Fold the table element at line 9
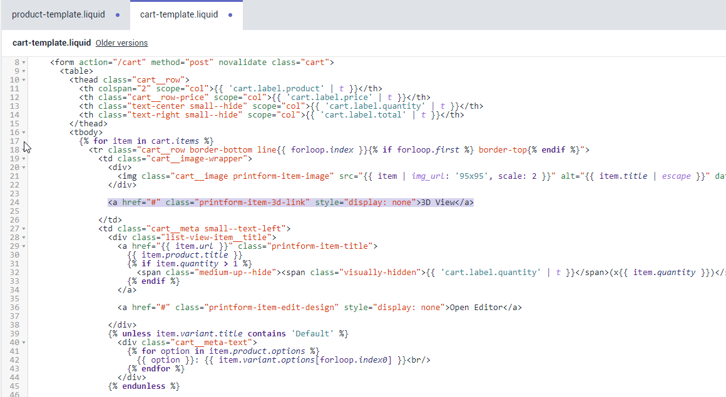The width and height of the screenshot is (726, 397). coord(24,71)
